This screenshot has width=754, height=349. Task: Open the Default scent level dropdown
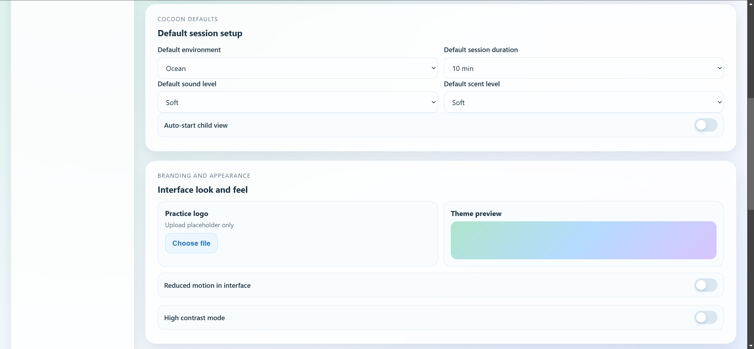pyautogui.click(x=583, y=102)
